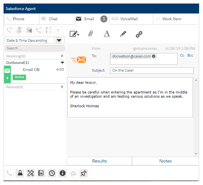Click the transfer call icon
203x185 pixels.
[39, 30]
